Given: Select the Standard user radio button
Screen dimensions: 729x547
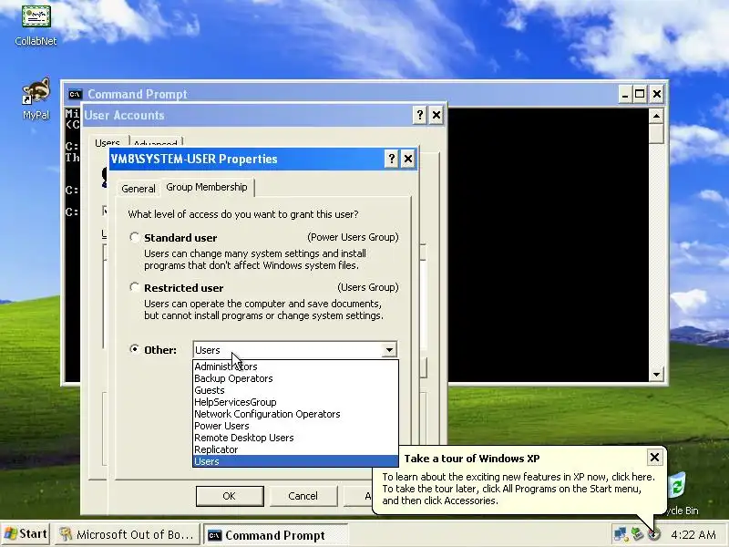Looking at the screenshot, I should (134, 238).
